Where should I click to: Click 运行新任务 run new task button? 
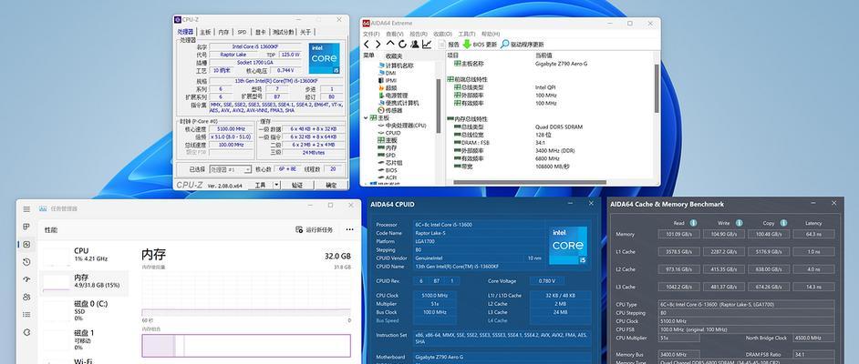pos(314,229)
